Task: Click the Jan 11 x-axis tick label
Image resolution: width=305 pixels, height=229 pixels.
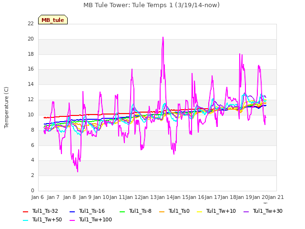Action: click(x=117, y=197)
